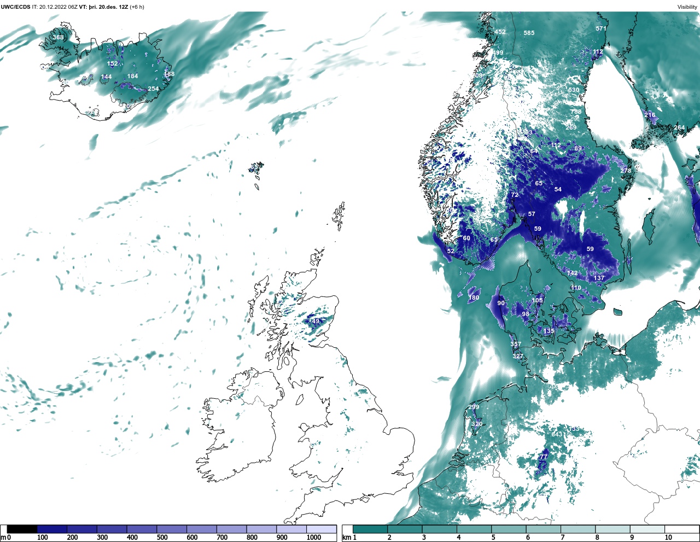The width and height of the screenshot is (700, 542).
Task: Select the '357' value in southern Jutland
Action: (516, 345)
